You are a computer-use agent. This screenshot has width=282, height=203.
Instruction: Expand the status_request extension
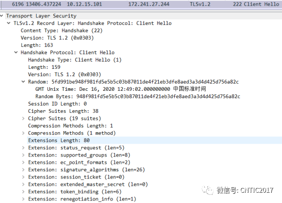point(23,148)
